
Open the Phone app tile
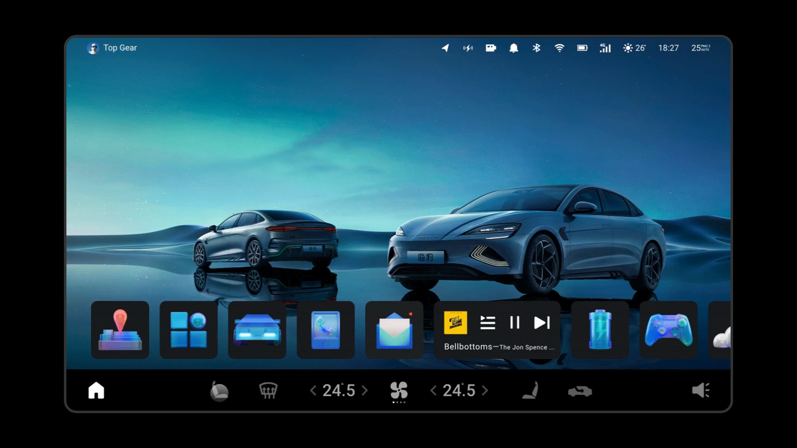325,330
